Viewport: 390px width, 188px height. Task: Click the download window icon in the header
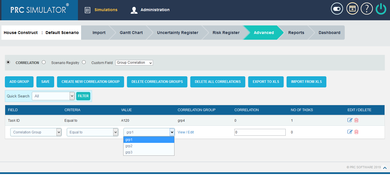point(352,9)
